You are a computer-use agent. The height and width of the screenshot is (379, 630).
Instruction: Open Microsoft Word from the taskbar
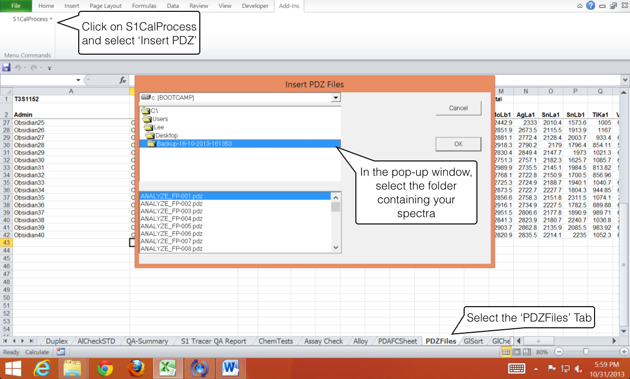pos(230,368)
